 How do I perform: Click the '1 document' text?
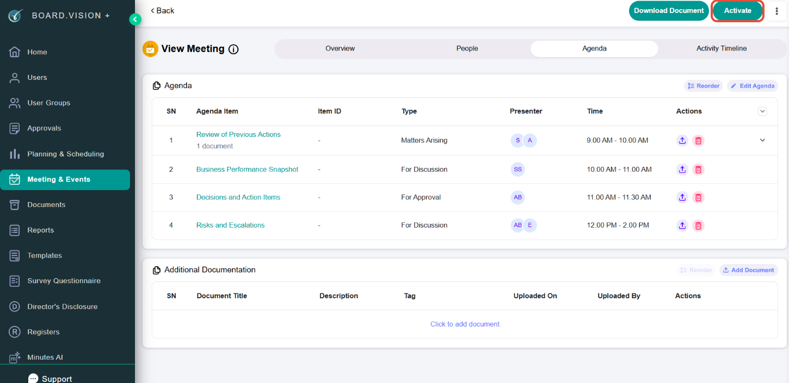[x=214, y=146]
